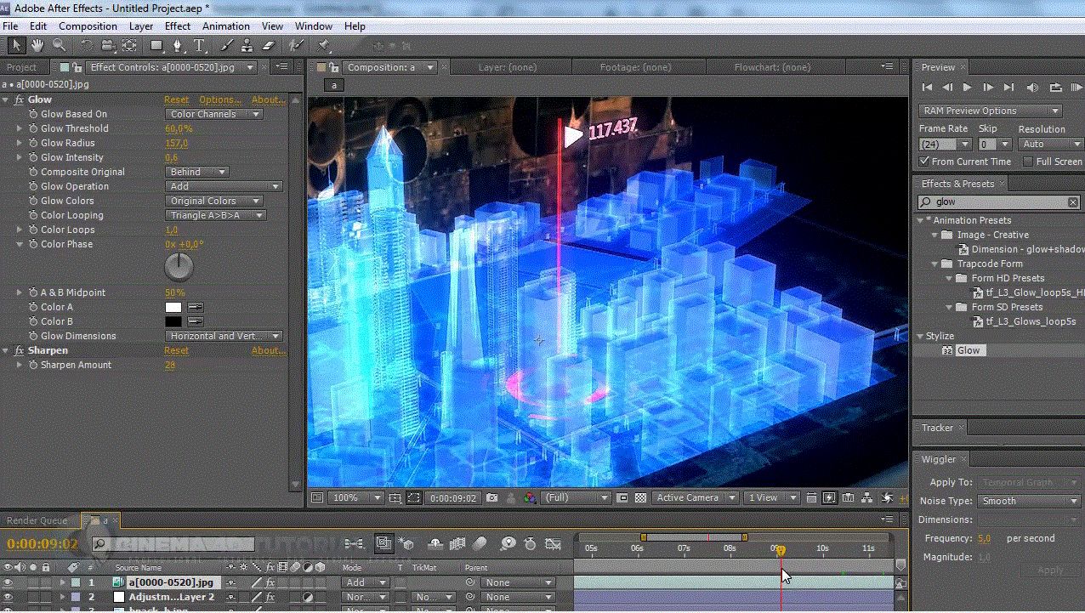Screen dimensions: 1085x613
Task: Hide the Adjustment Layer 2 eye
Action: tap(9, 598)
